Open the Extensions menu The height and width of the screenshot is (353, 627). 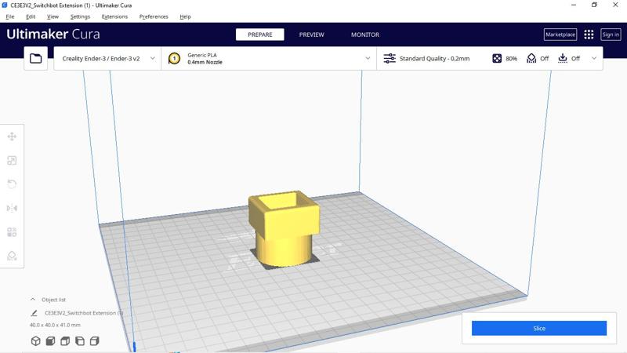click(x=114, y=16)
